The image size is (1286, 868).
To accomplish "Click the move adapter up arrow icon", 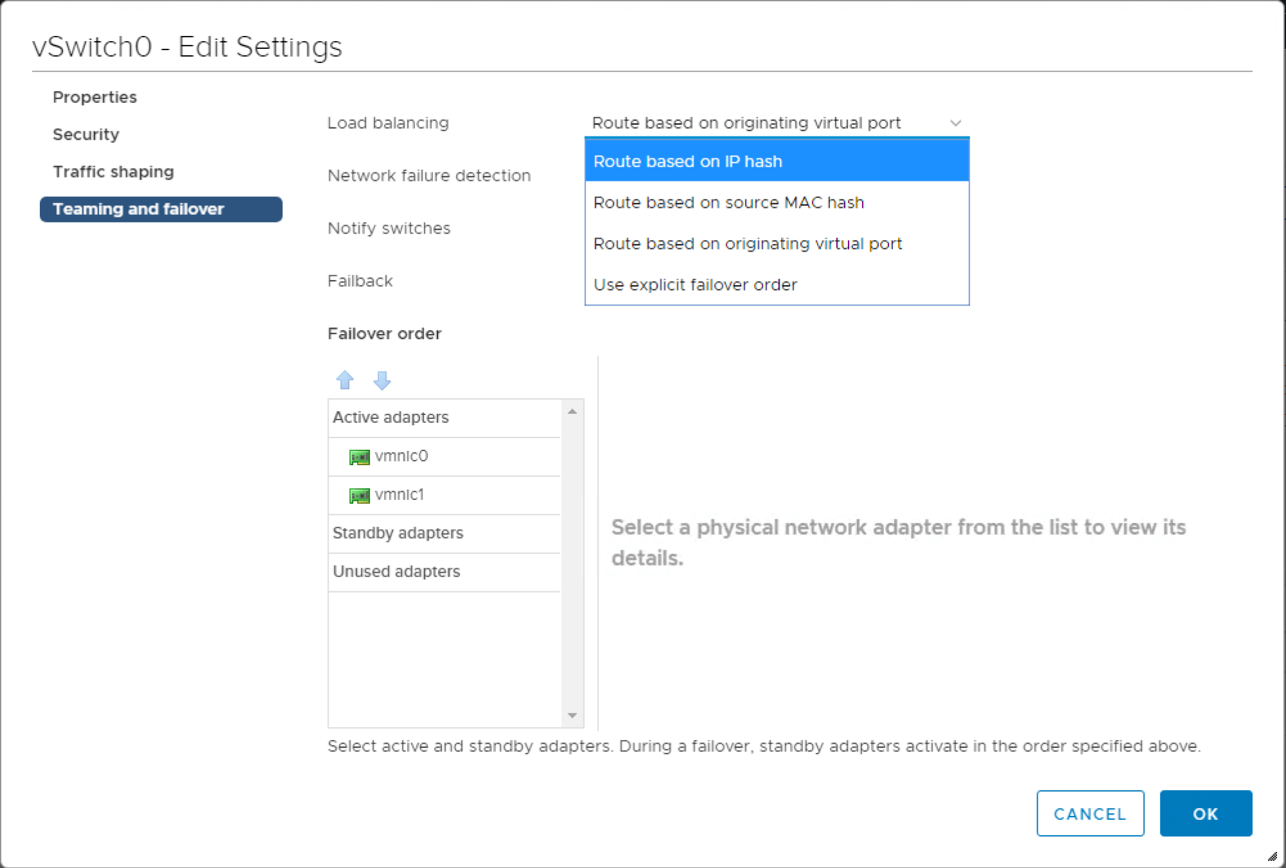I will [x=345, y=379].
